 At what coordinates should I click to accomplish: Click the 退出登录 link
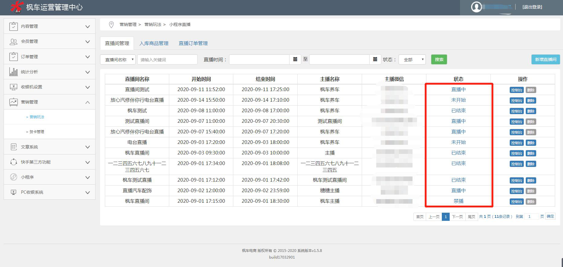[x=532, y=7]
